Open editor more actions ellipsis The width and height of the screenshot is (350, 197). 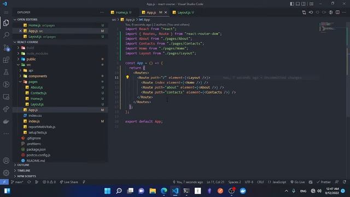point(344,12)
